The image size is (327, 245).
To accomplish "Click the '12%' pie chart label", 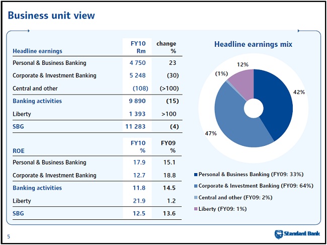I will 242,64.
